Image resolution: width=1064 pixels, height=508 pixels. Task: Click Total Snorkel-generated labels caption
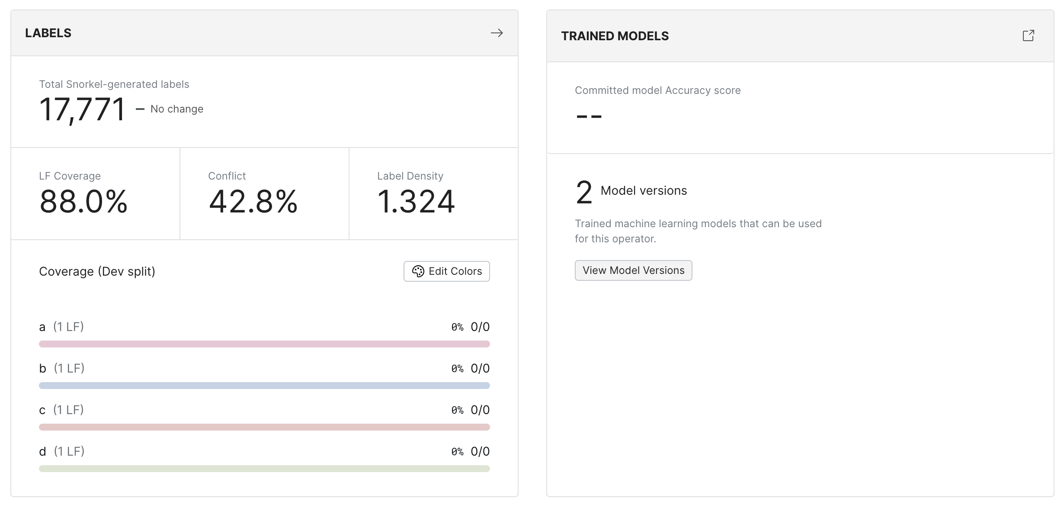[x=114, y=84]
